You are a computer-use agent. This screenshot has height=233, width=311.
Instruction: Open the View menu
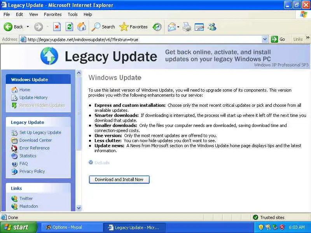coord(33,14)
